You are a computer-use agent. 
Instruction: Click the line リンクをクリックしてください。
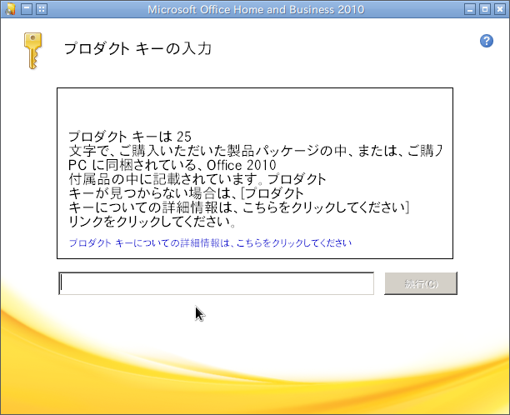152,222
